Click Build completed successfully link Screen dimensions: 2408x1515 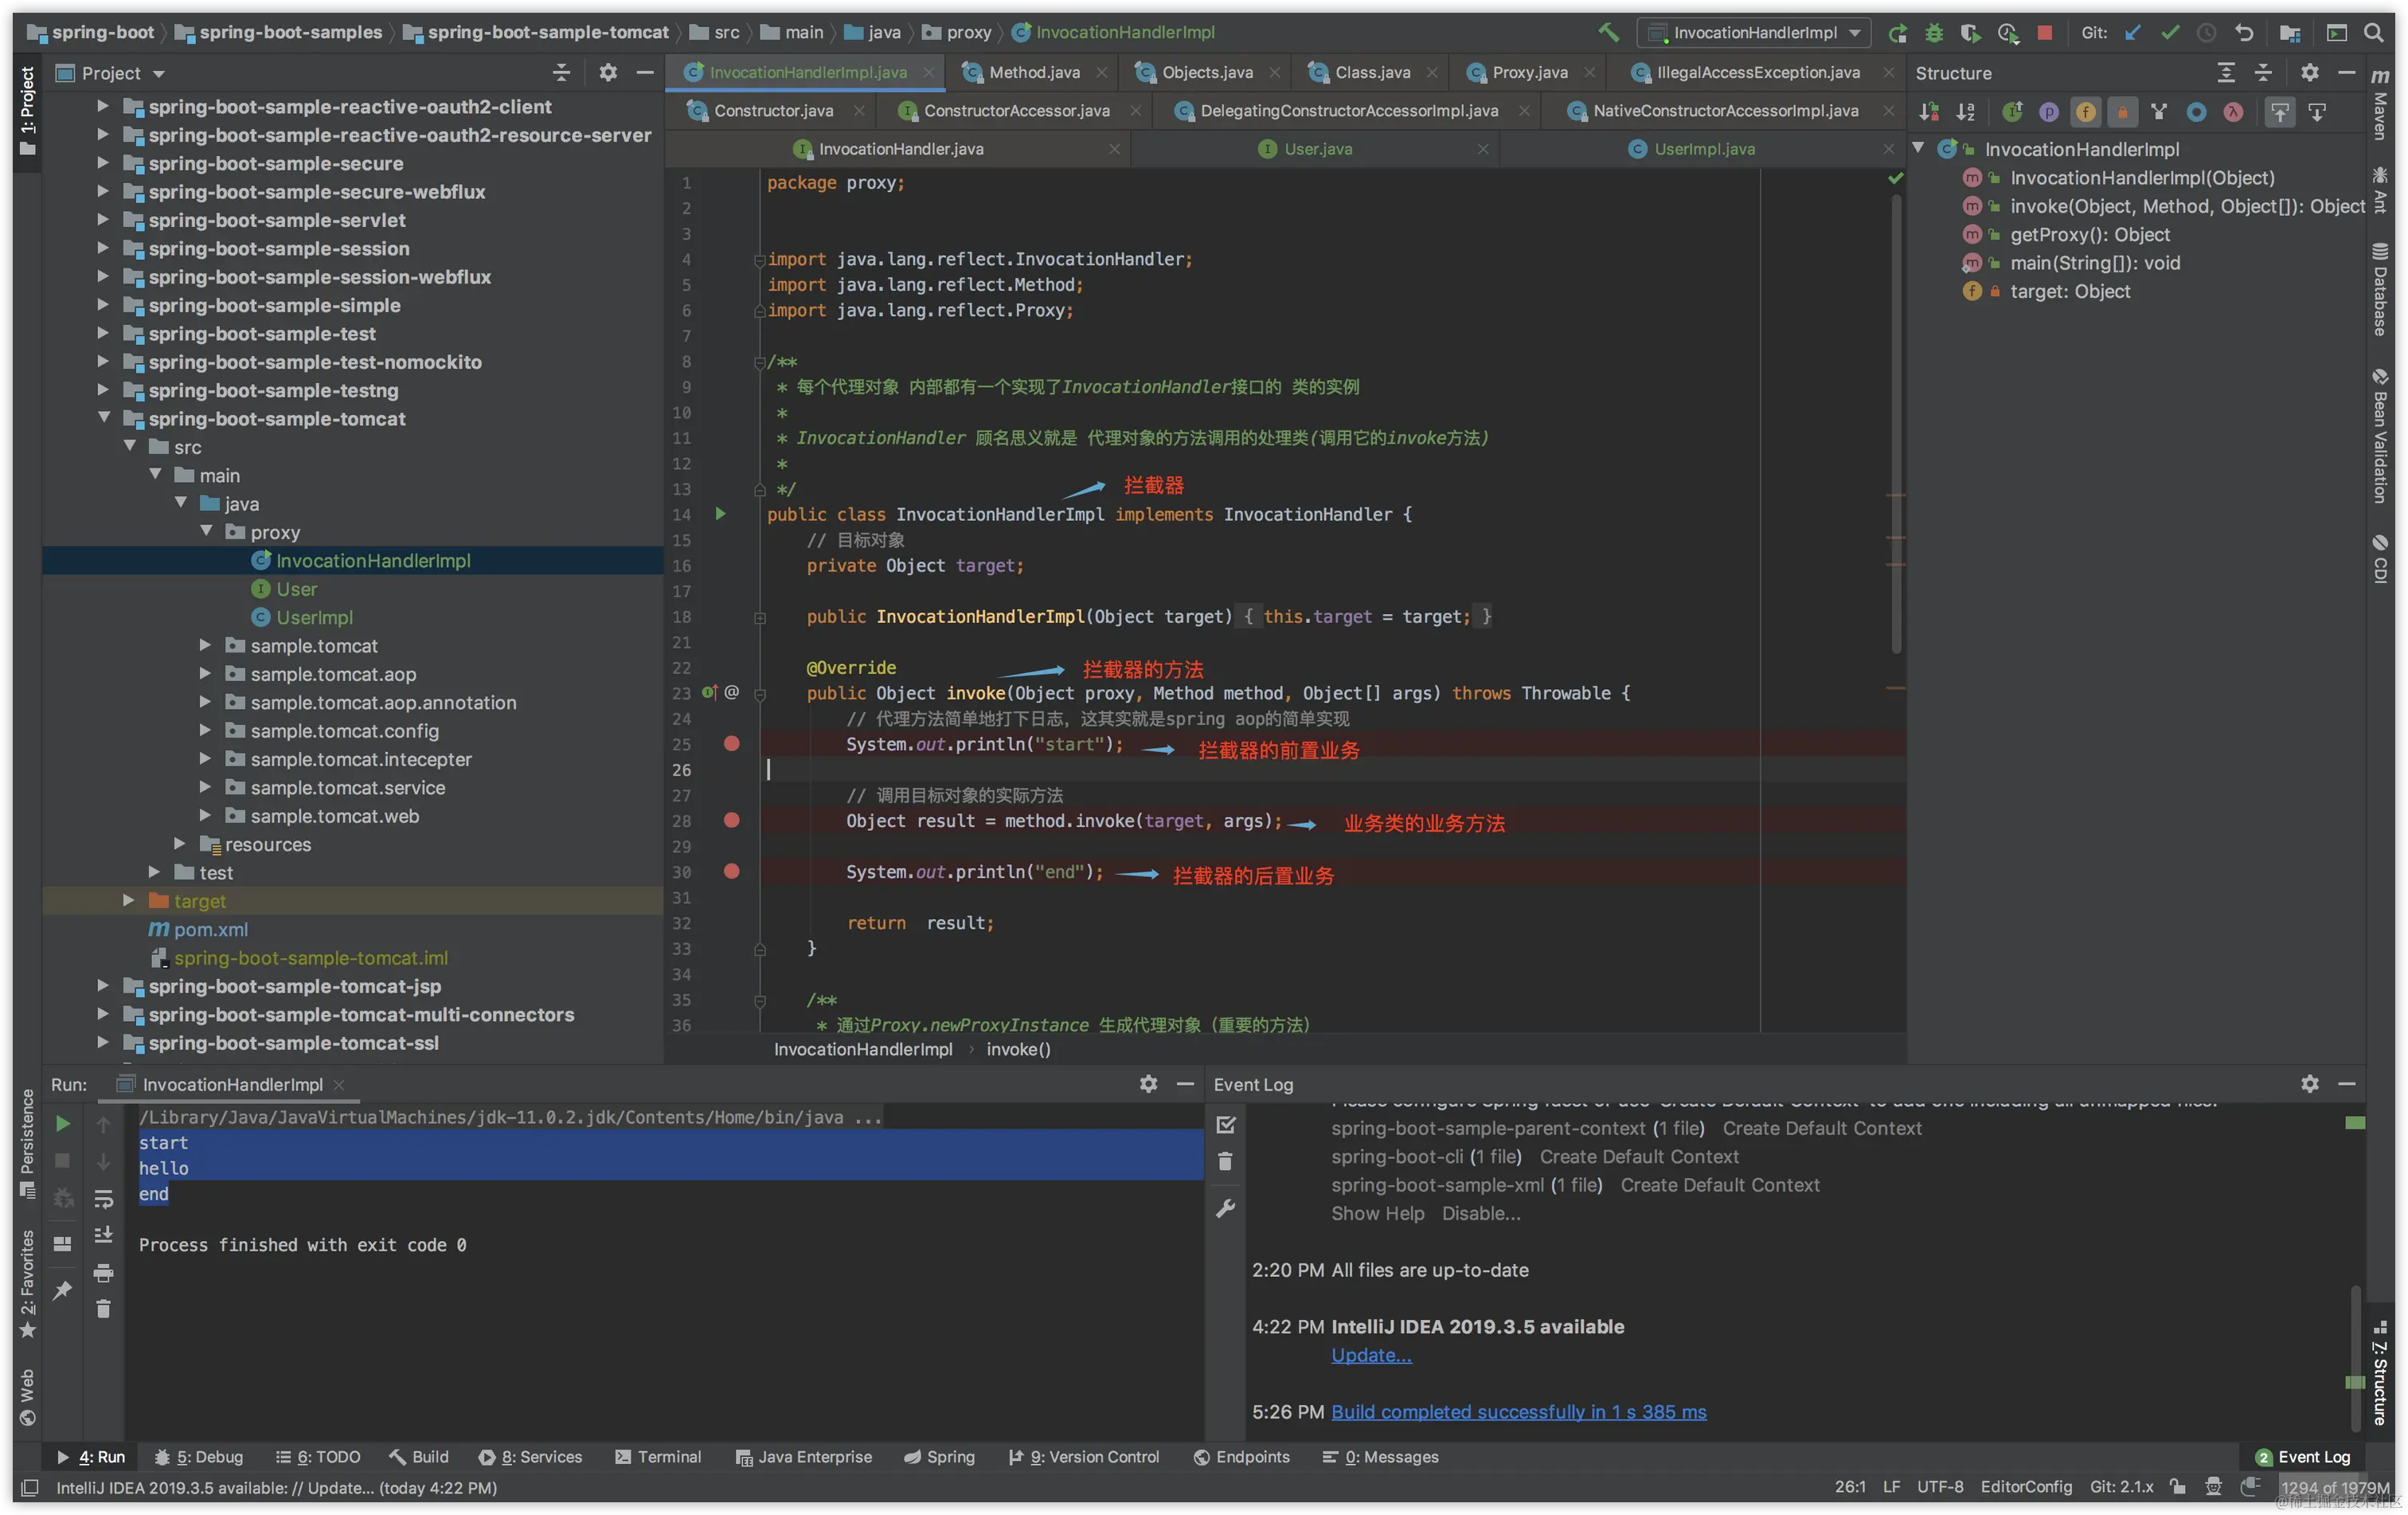pos(1518,1412)
